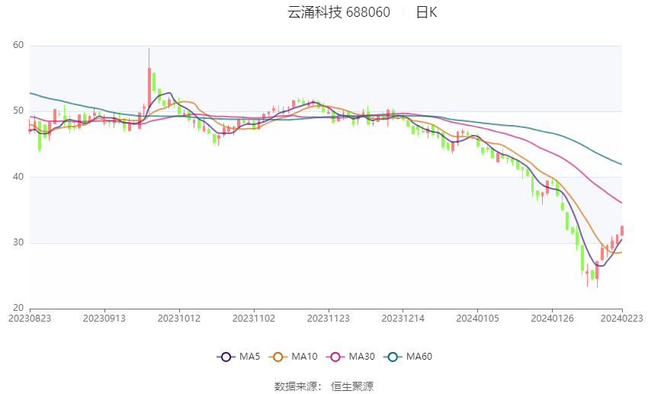Click x-axis date label 20240126
Image resolution: width=648 pixels, height=394 pixels.
[x=552, y=319]
